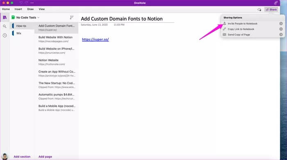Viewport: 287px width, 160px height.
Task: Open the Home ribbon tab
Action: [x=6, y=9]
